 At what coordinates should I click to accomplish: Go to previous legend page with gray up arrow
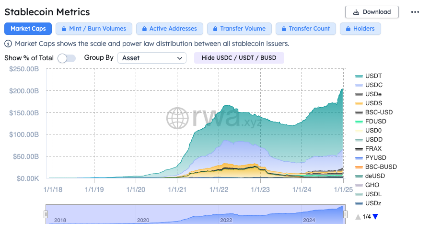tap(358, 217)
